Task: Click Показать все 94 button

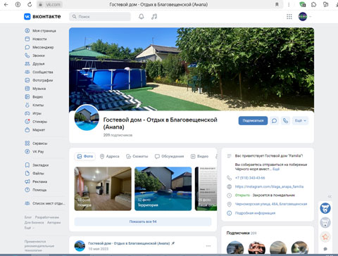Action: (x=143, y=222)
